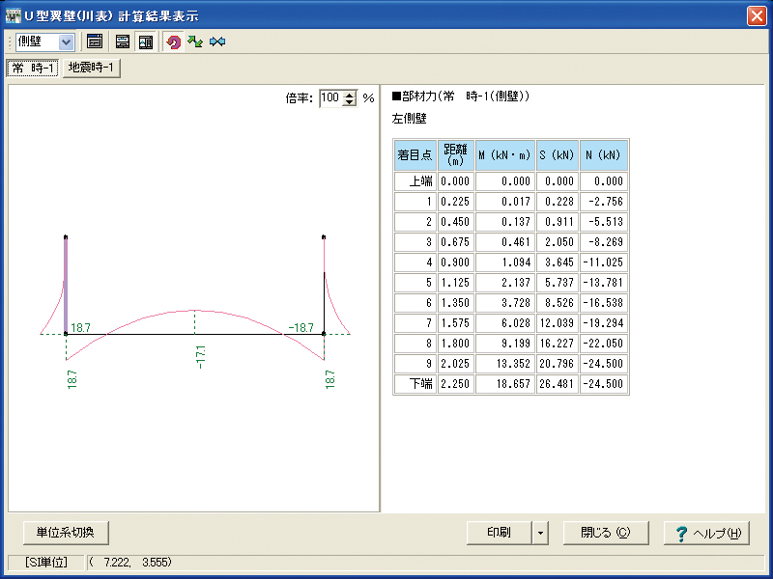Viewport: 773px width, 579px height.
Task: Click the moment value 6.028 cell
Action: (505, 323)
